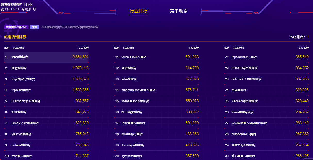
Task: Select 魅力惠官方旗舰店 at rank 30
Action: (x=243, y=156)
